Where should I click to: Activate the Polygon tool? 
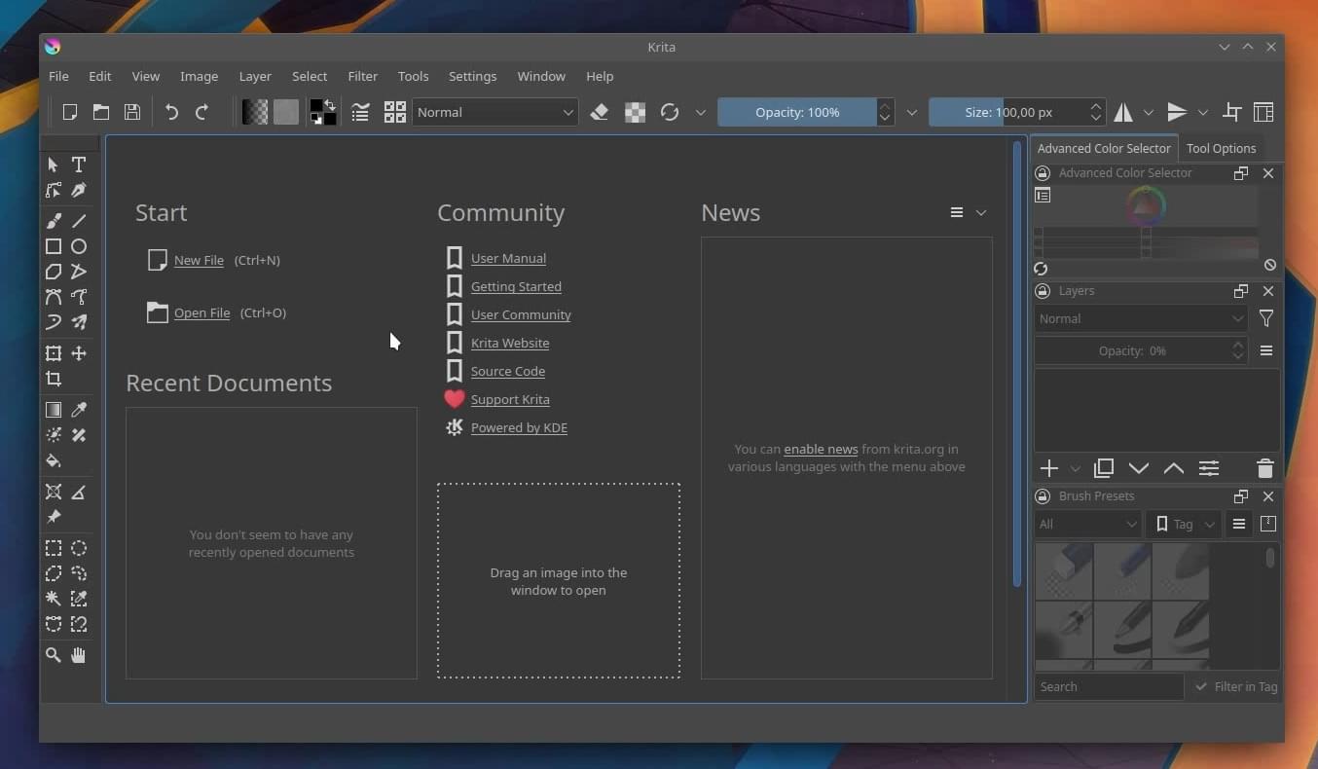tap(54, 272)
